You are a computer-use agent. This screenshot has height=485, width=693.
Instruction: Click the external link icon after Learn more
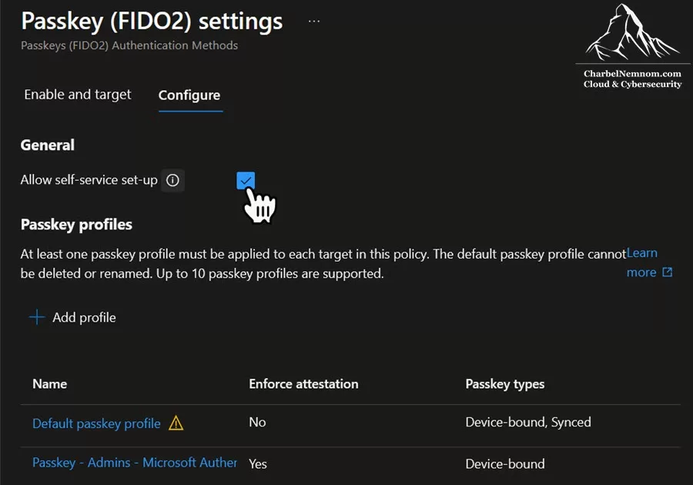pyautogui.click(x=668, y=272)
